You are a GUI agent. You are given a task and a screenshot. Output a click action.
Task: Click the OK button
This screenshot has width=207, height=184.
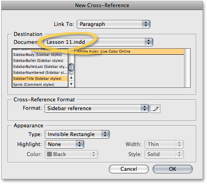pyautogui.click(x=173, y=169)
